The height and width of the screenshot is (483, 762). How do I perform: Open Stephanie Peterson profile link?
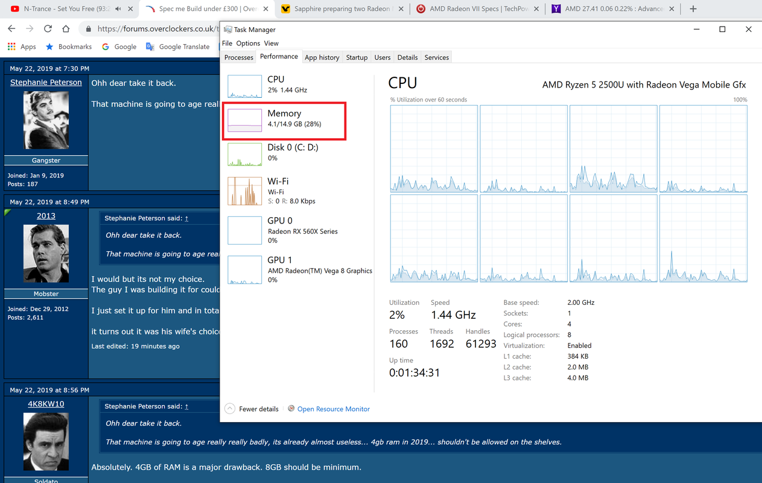46,82
